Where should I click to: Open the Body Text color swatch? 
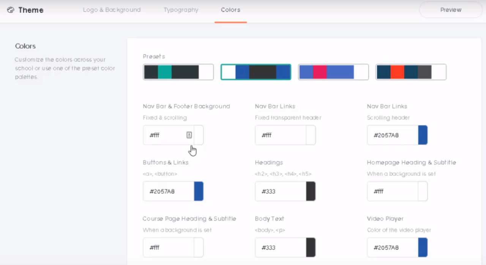pos(311,248)
